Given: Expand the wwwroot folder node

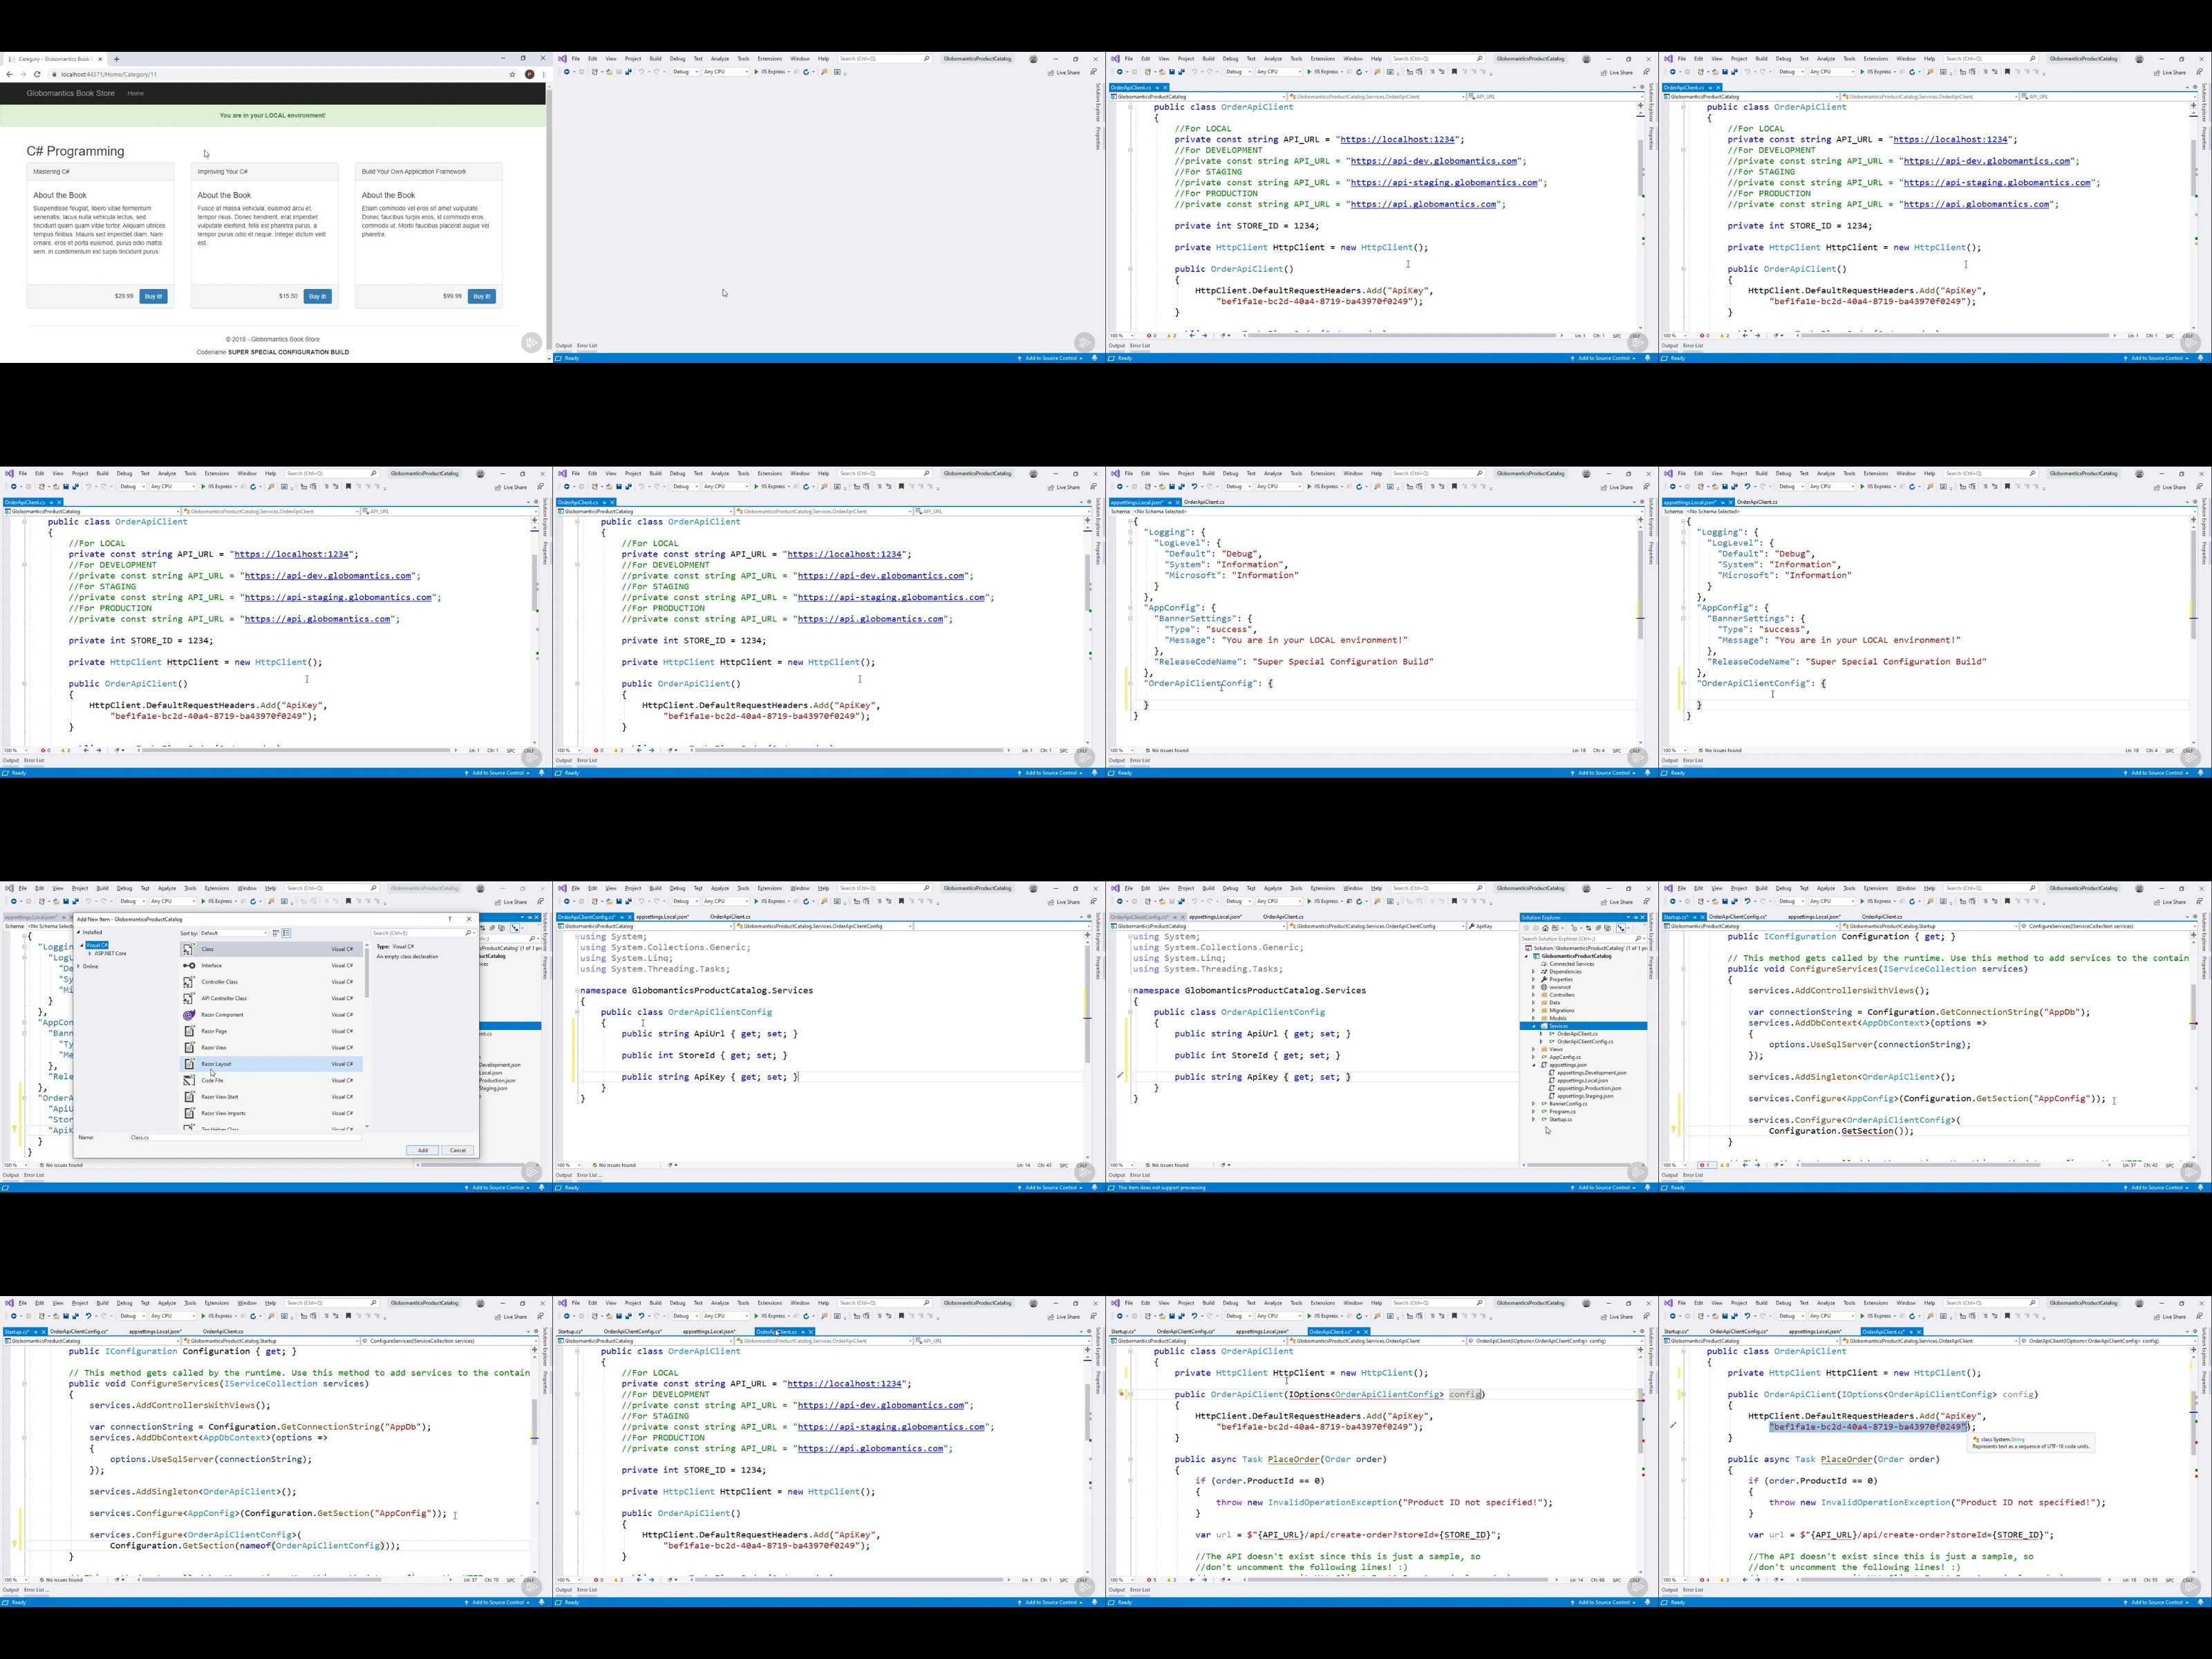Looking at the screenshot, I should tap(1534, 987).
